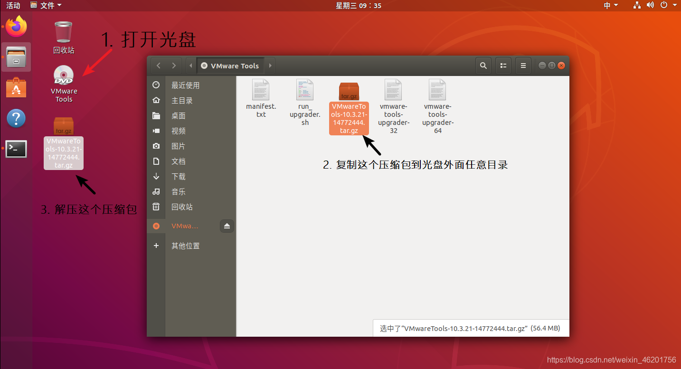The image size is (681, 369).
Task: Open the Desktop folder in sidebar
Action: click(x=191, y=116)
